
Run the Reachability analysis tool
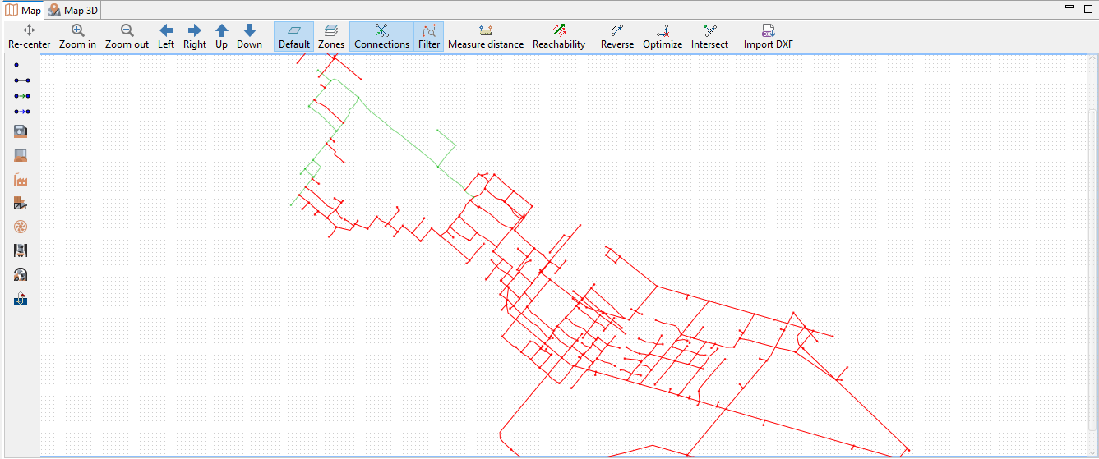pyautogui.click(x=559, y=37)
